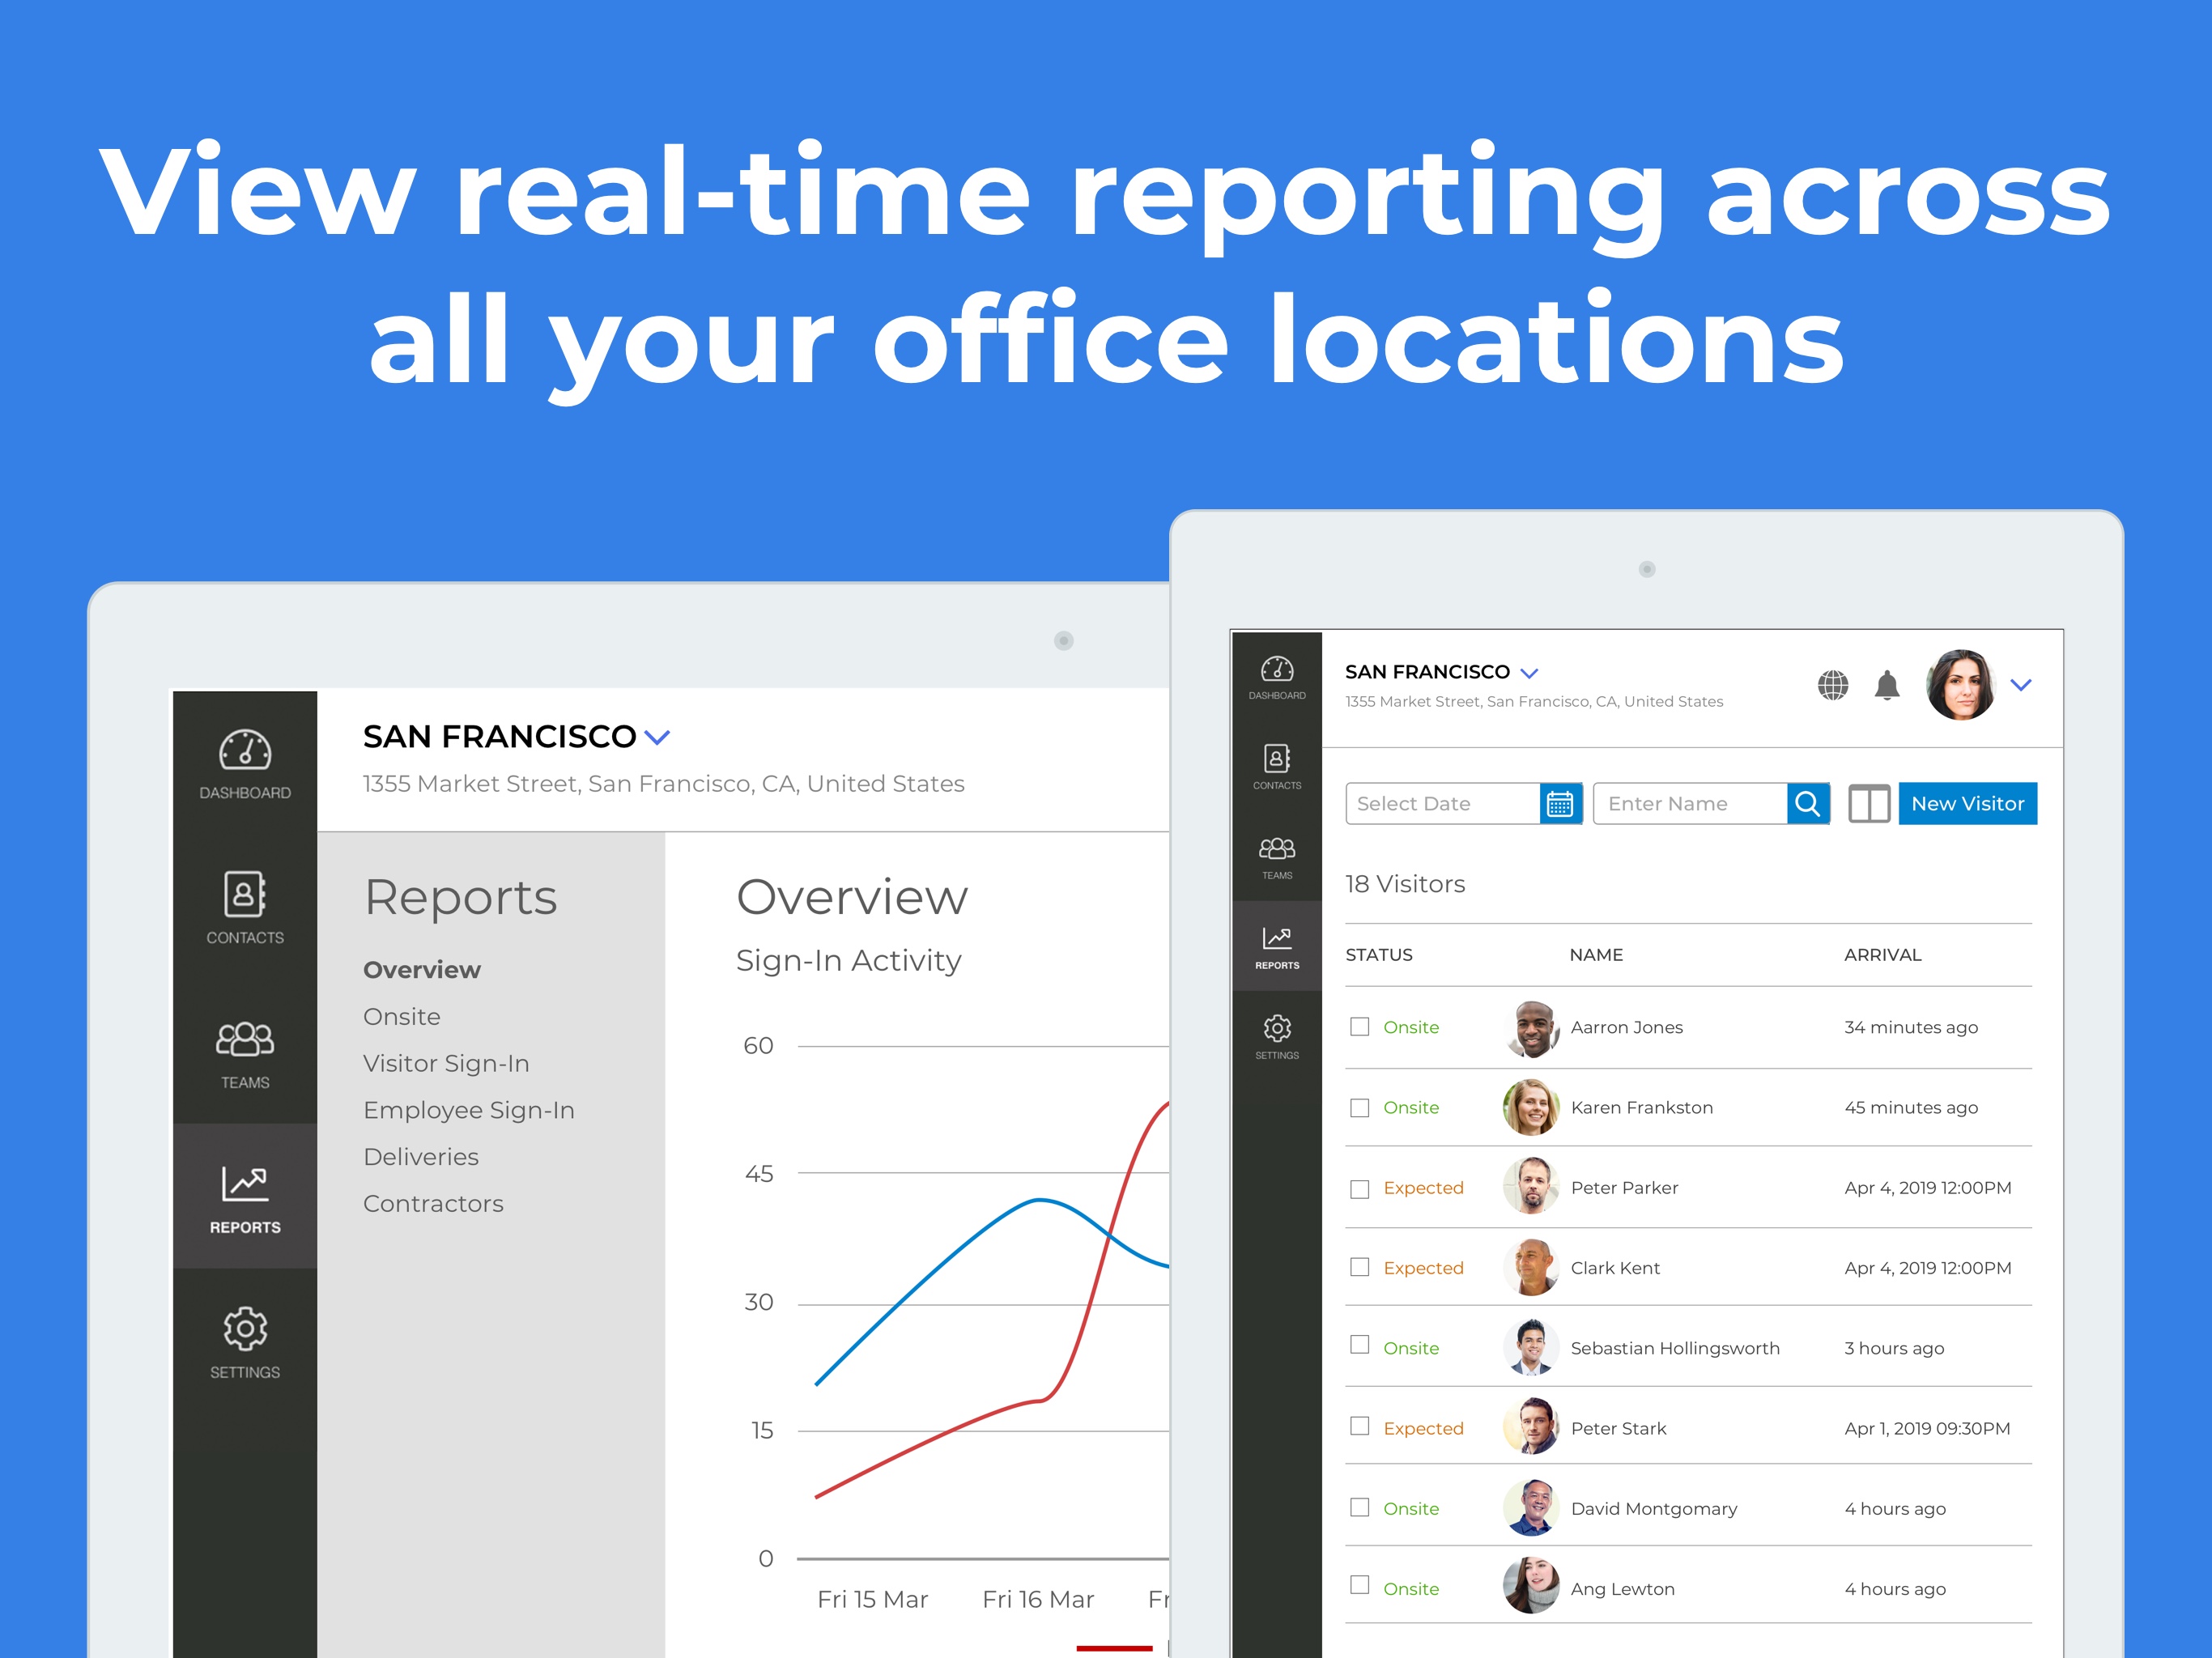This screenshot has height=1658, width=2212.
Task: Open the Visitor Sign-In report
Action: point(446,1063)
